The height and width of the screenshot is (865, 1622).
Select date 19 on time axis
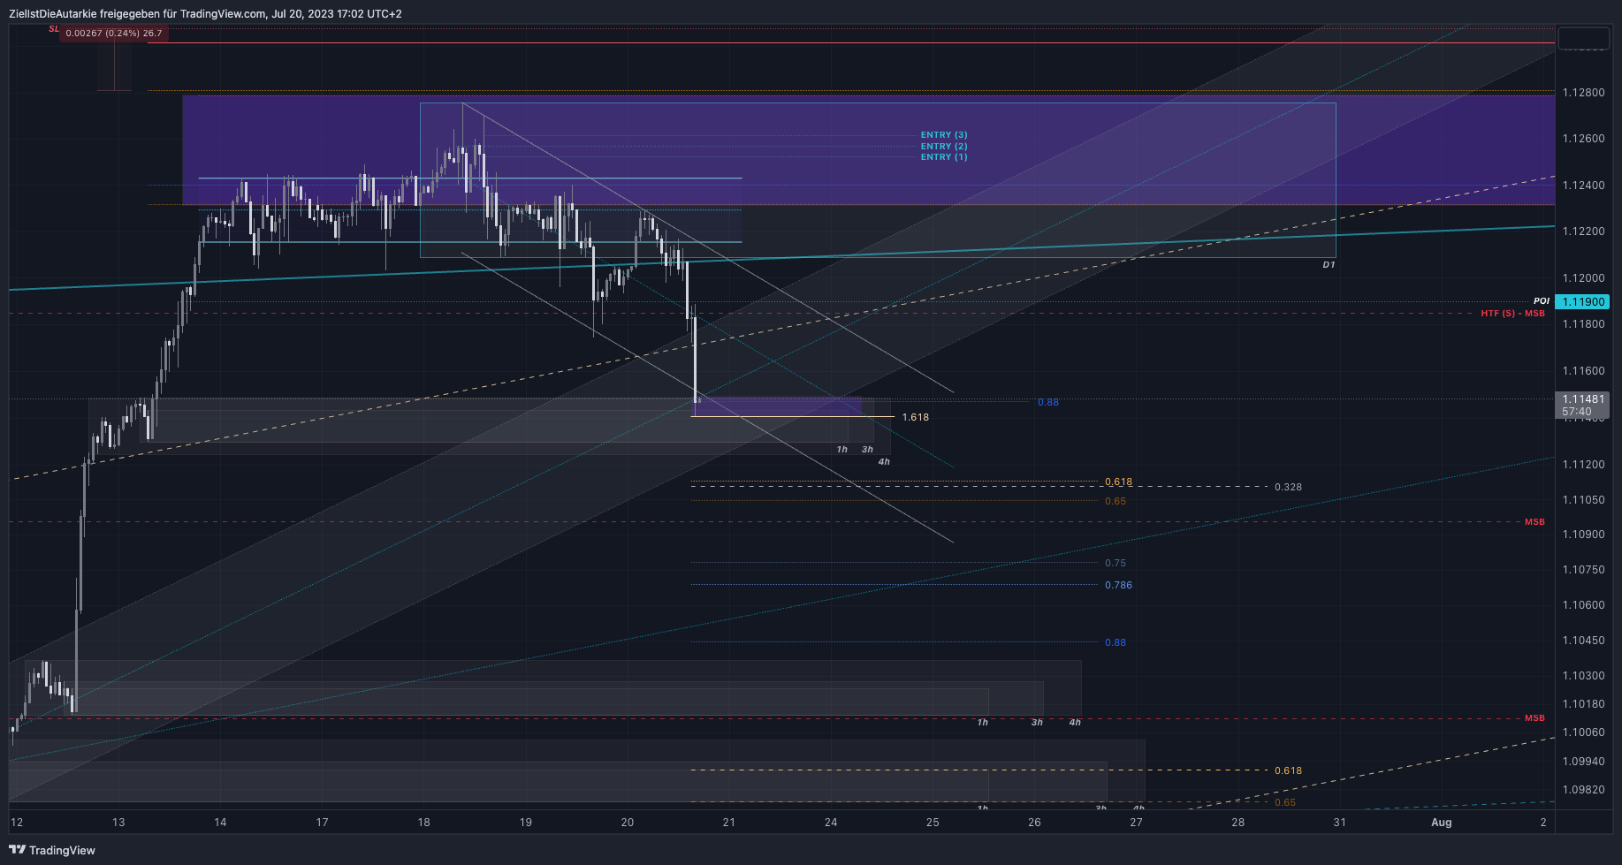pyautogui.click(x=525, y=823)
